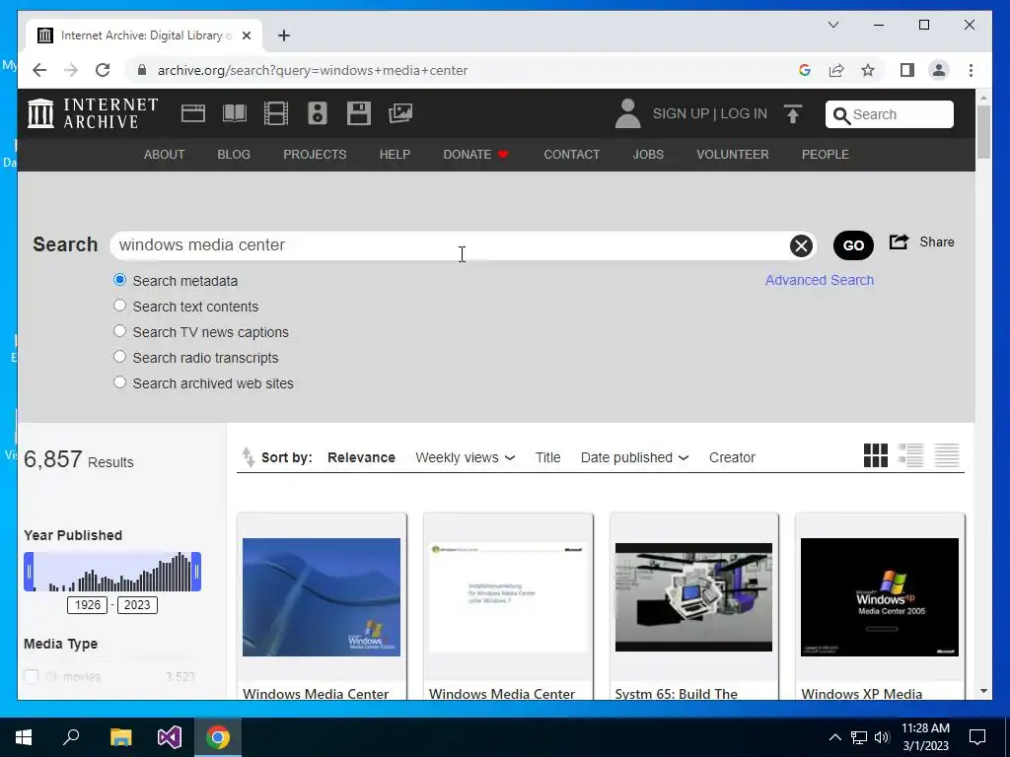Viewport: 1010px width, 757px height.
Task: Select Search metadata radio button
Action: [119, 280]
